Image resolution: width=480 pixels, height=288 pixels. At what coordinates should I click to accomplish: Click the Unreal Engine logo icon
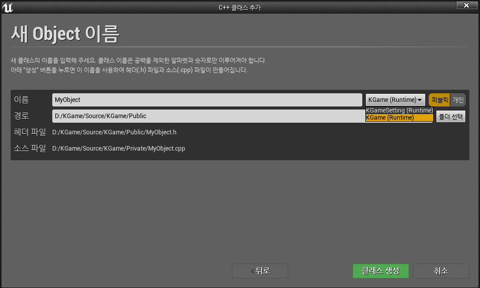7,7
